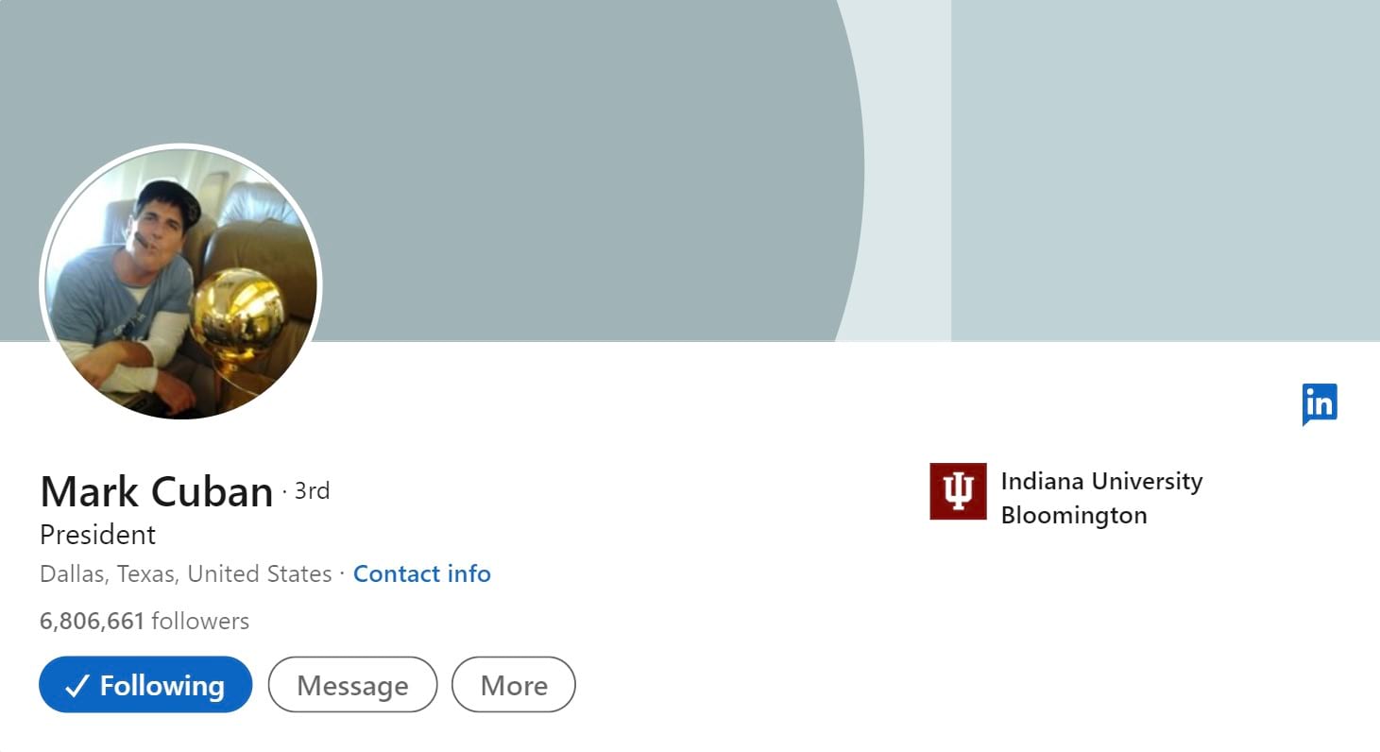Expand the More options button
1380x752 pixels.
(514, 685)
